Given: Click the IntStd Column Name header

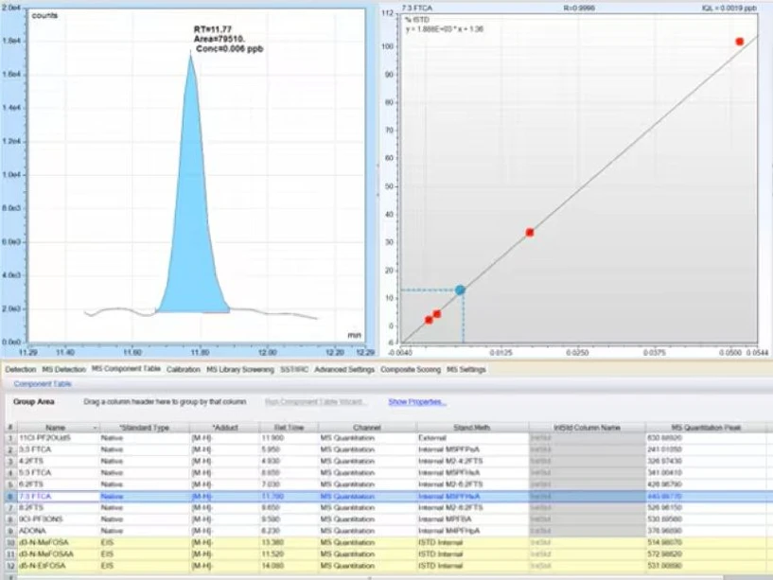Looking at the screenshot, I should pos(587,428).
